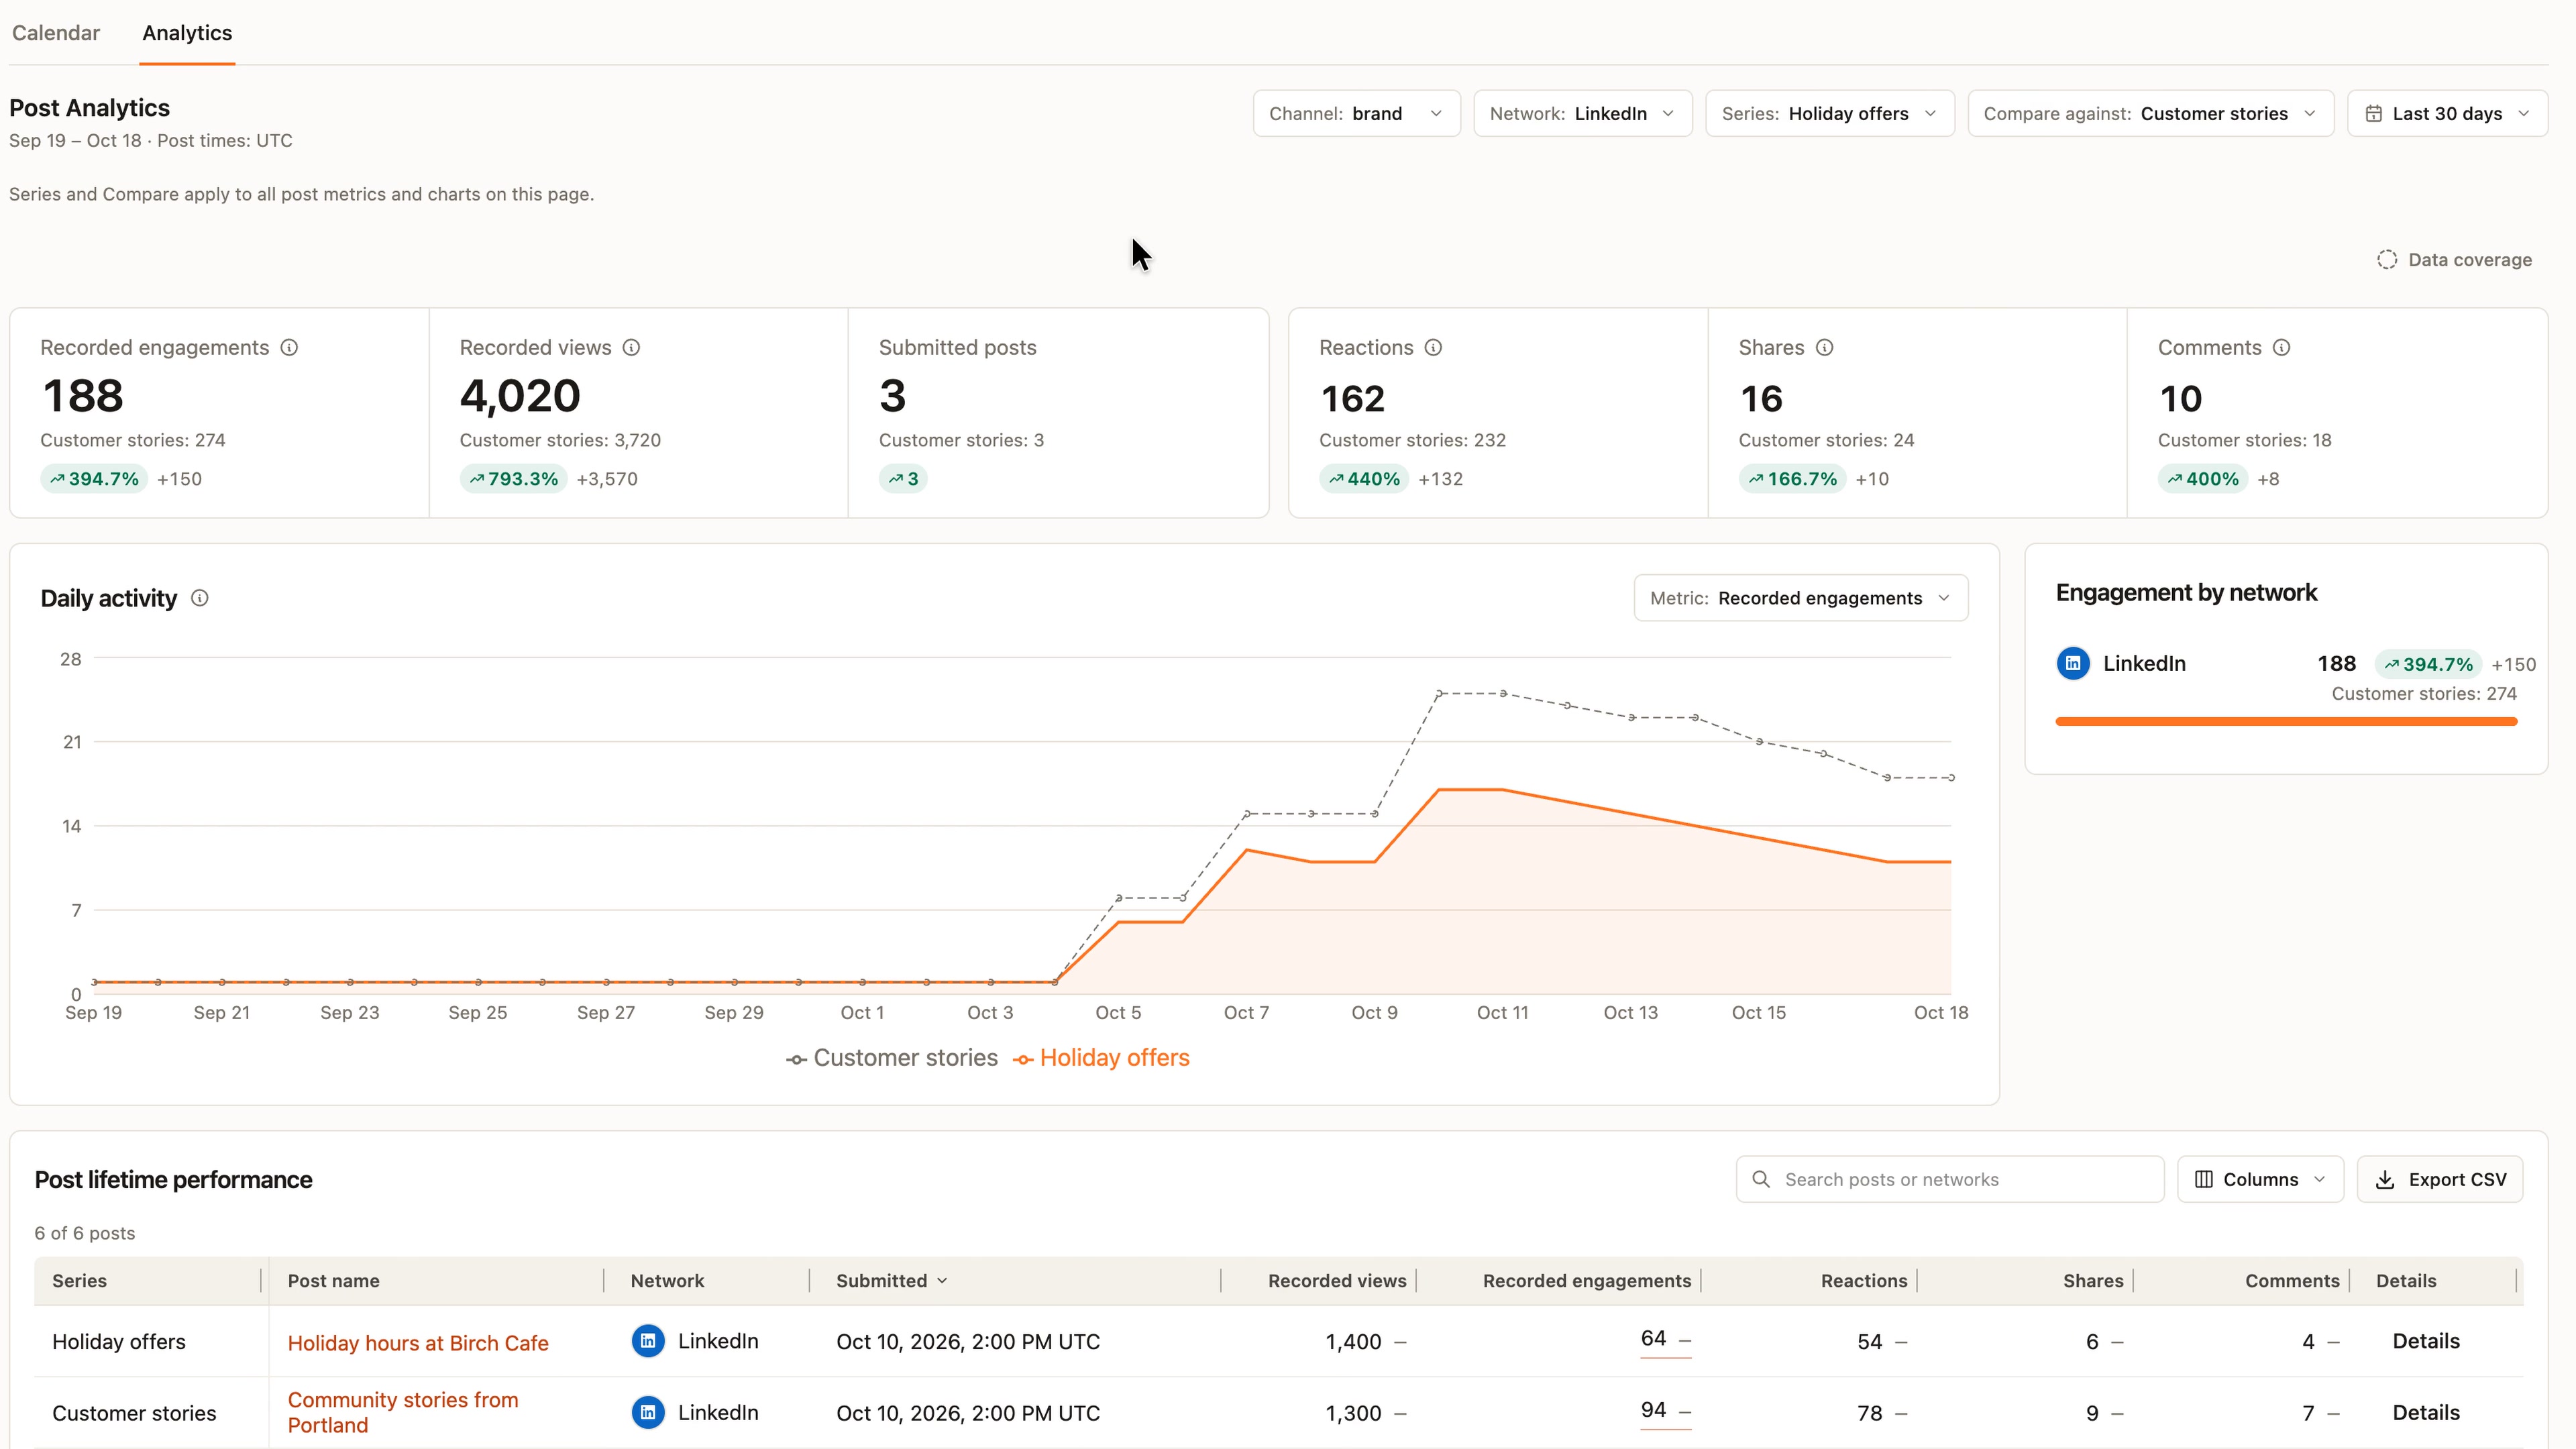Click calendar icon in Last 30 days selector

(x=2373, y=114)
